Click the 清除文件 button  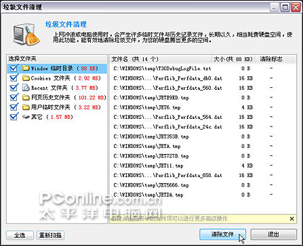click(222, 235)
